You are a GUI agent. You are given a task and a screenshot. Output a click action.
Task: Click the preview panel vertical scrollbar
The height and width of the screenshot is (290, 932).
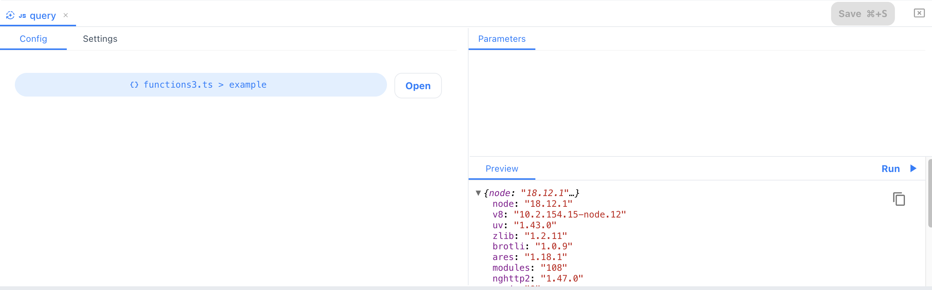pos(929,193)
